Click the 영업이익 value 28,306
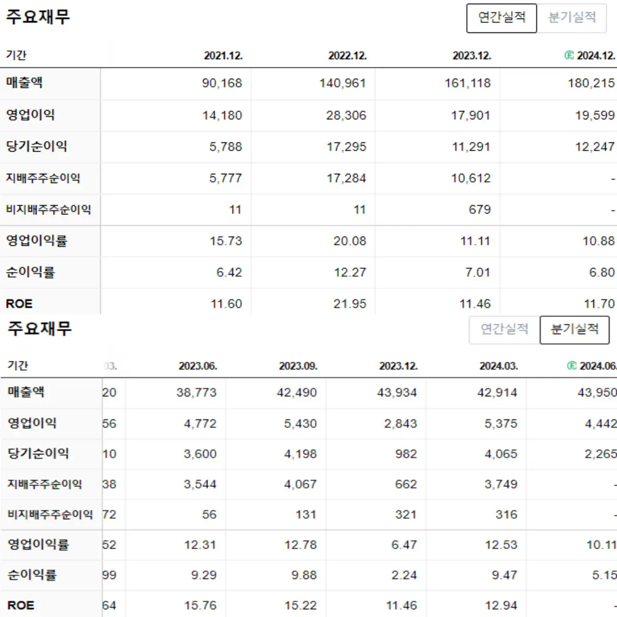The height and width of the screenshot is (617, 617). point(347,116)
